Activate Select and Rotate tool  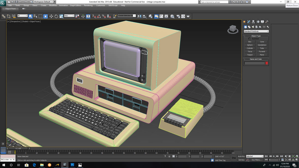point(56,16)
